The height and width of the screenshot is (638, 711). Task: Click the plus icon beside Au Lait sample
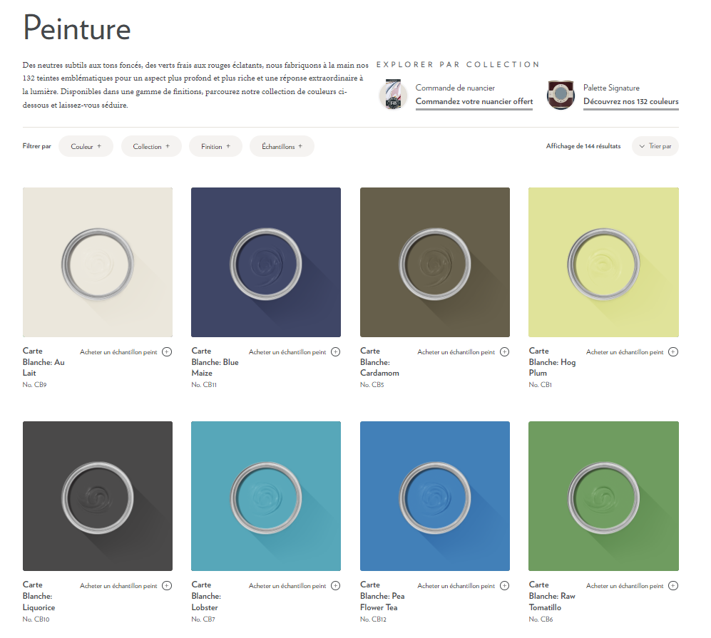coord(167,351)
